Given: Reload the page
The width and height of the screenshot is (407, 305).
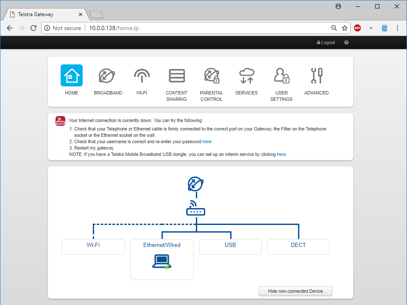Looking at the screenshot, I should coord(33,28).
